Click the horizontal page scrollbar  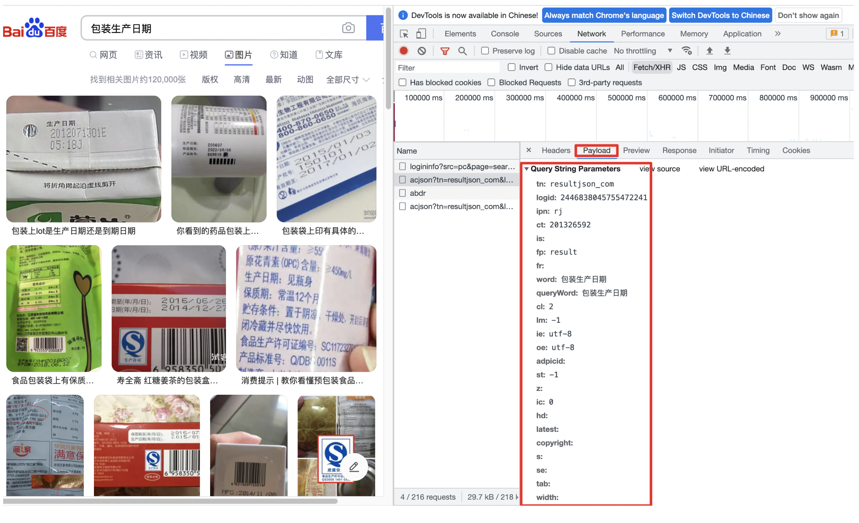170,501
